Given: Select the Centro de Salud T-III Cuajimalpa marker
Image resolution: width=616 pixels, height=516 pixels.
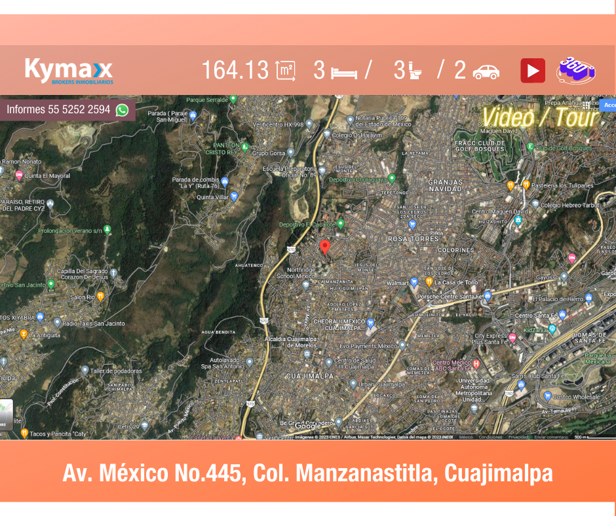Looking at the screenshot, I should coord(329,361).
